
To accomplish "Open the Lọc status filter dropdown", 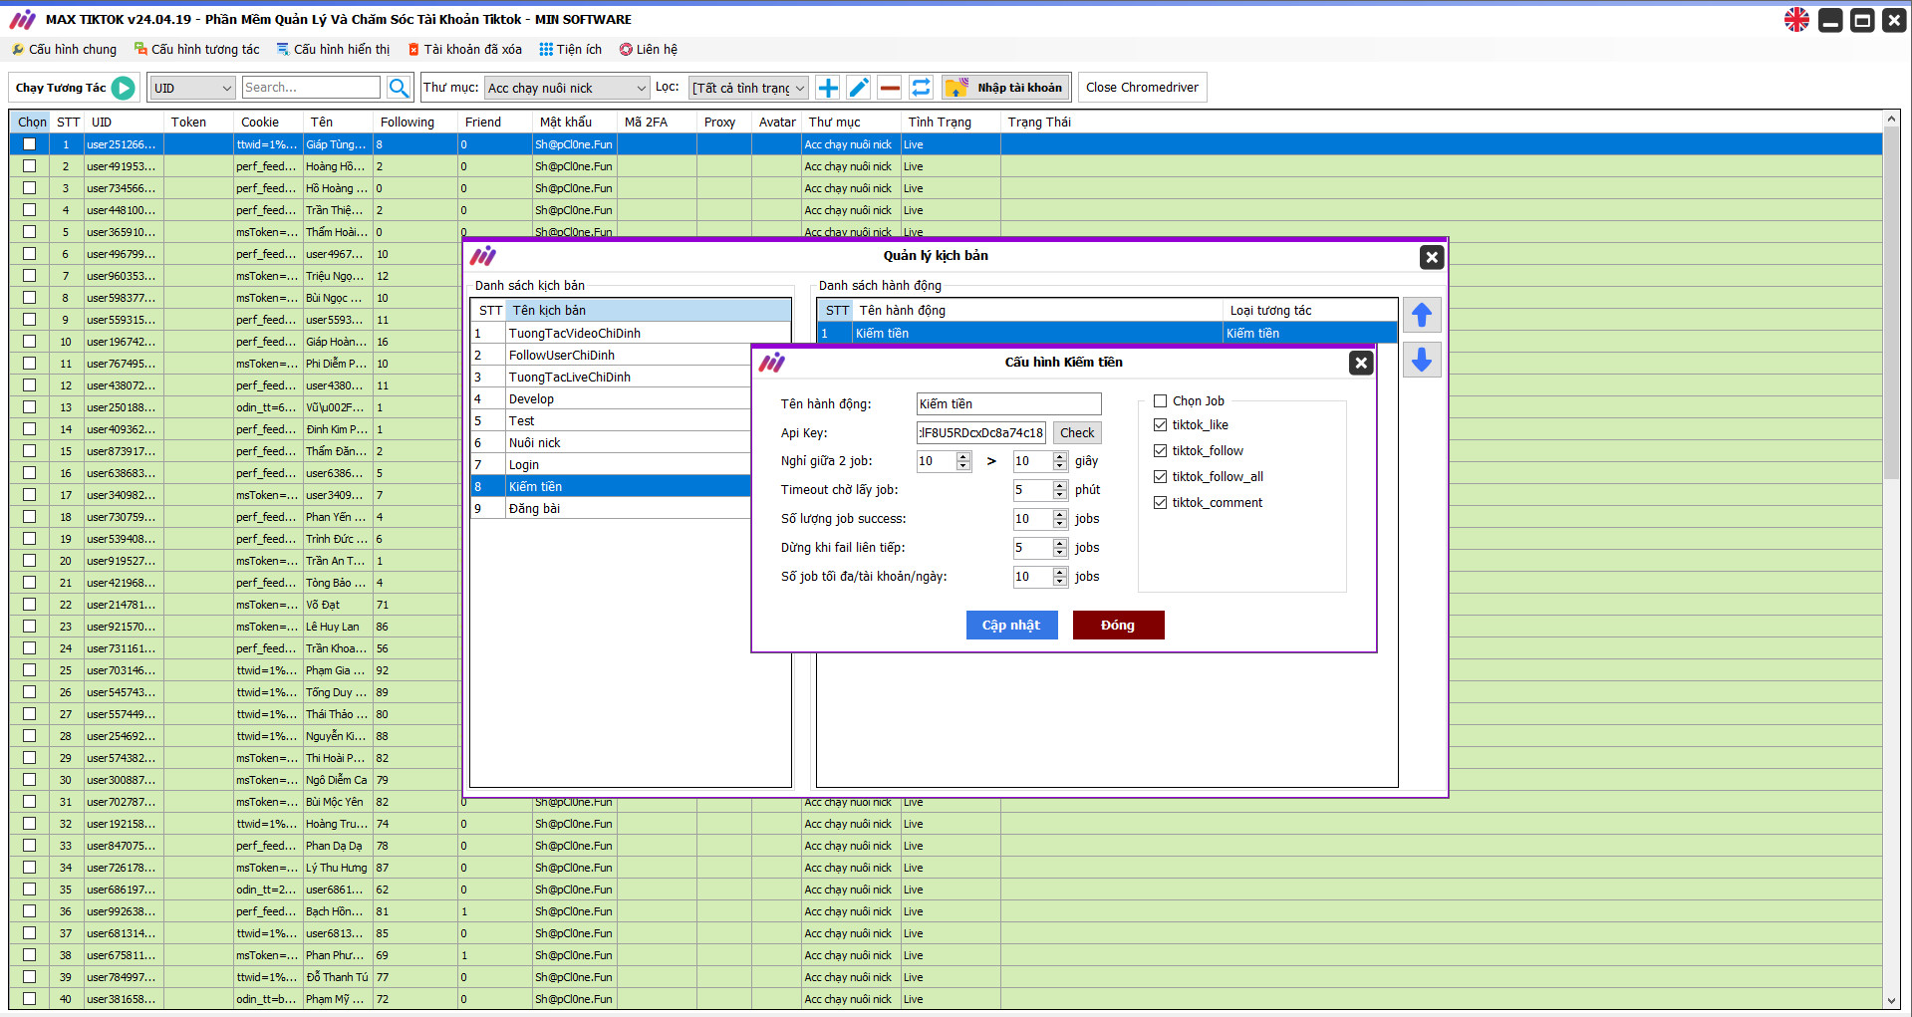I will click(x=748, y=88).
